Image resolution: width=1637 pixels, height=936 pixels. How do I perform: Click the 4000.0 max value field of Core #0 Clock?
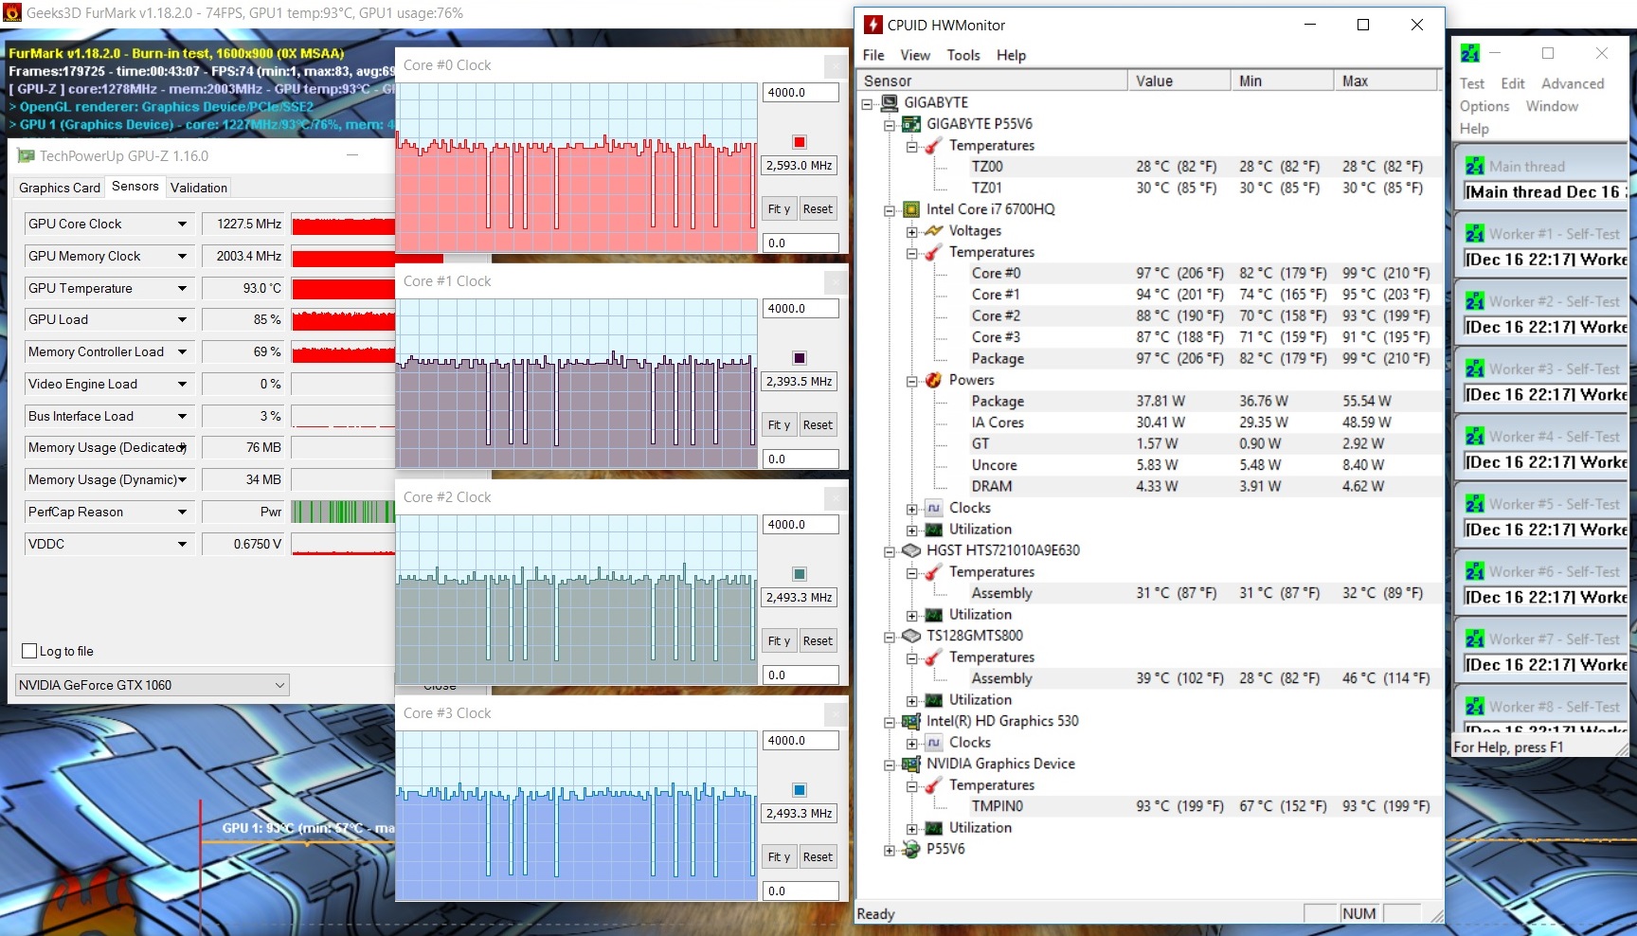pos(801,93)
